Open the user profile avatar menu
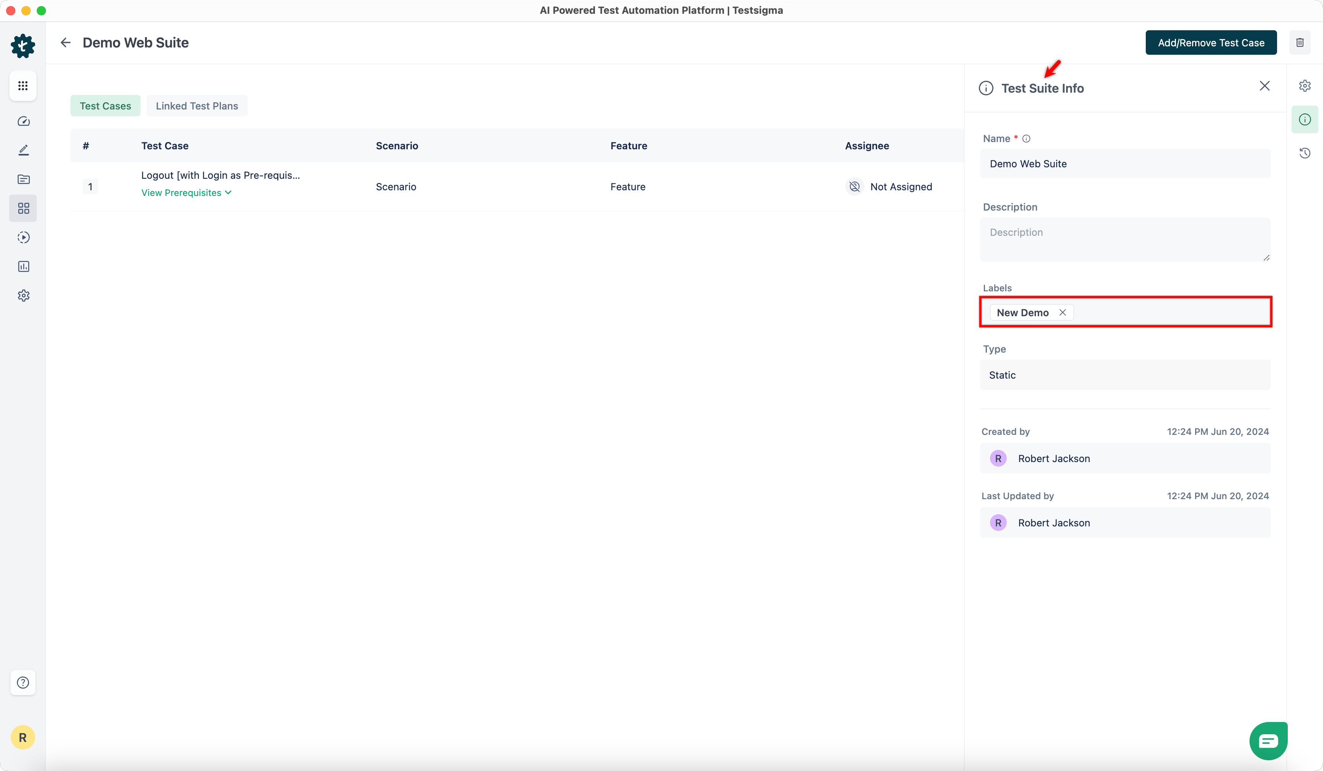This screenshot has width=1323, height=771. click(23, 737)
